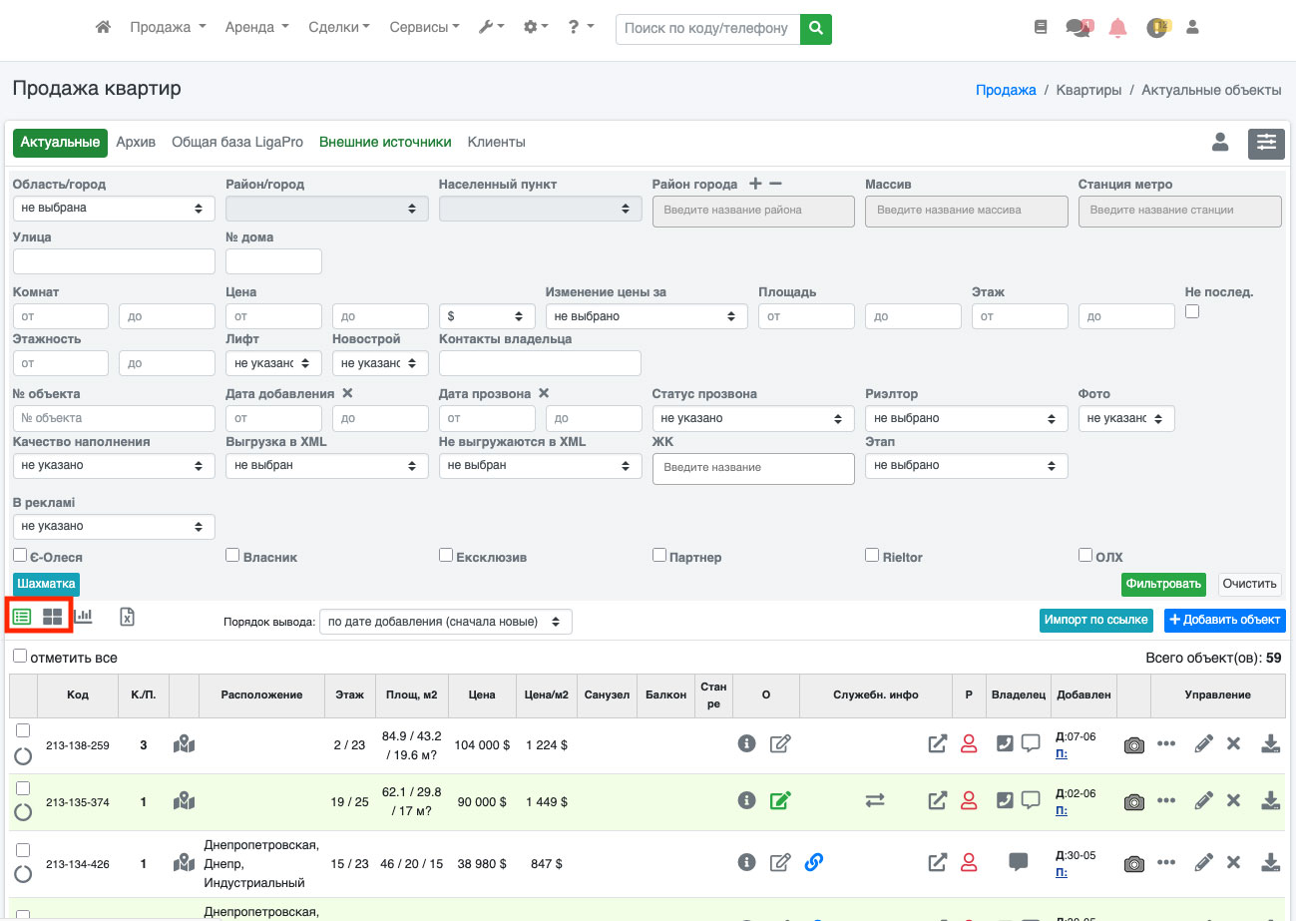Switch to the Архив tab
This screenshot has width=1296, height=921.
[x=136, y=143]
